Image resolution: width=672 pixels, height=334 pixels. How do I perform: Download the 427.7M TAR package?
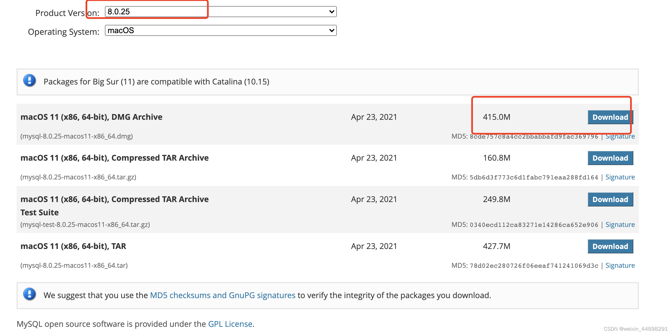click(x=610, y=246)
